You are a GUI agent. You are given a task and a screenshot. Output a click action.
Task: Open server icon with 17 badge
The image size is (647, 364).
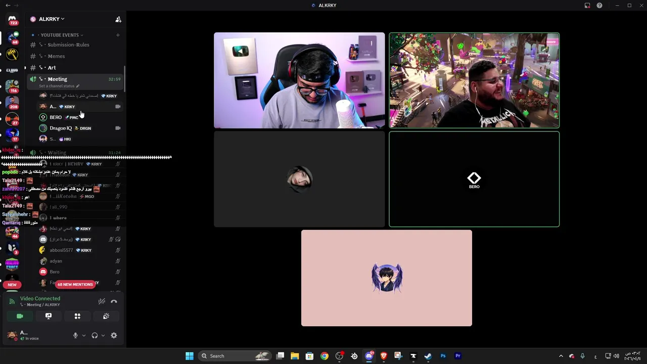click(x=12, y=135)
